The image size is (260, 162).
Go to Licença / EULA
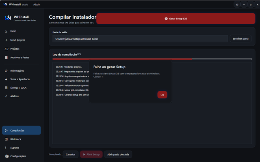pos(21,87)
